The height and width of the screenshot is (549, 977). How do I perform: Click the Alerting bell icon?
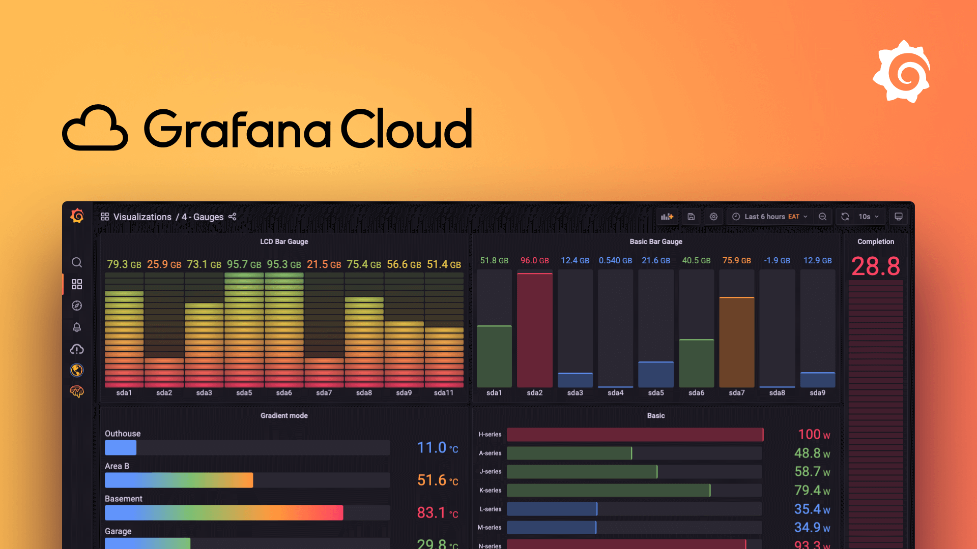76,327
